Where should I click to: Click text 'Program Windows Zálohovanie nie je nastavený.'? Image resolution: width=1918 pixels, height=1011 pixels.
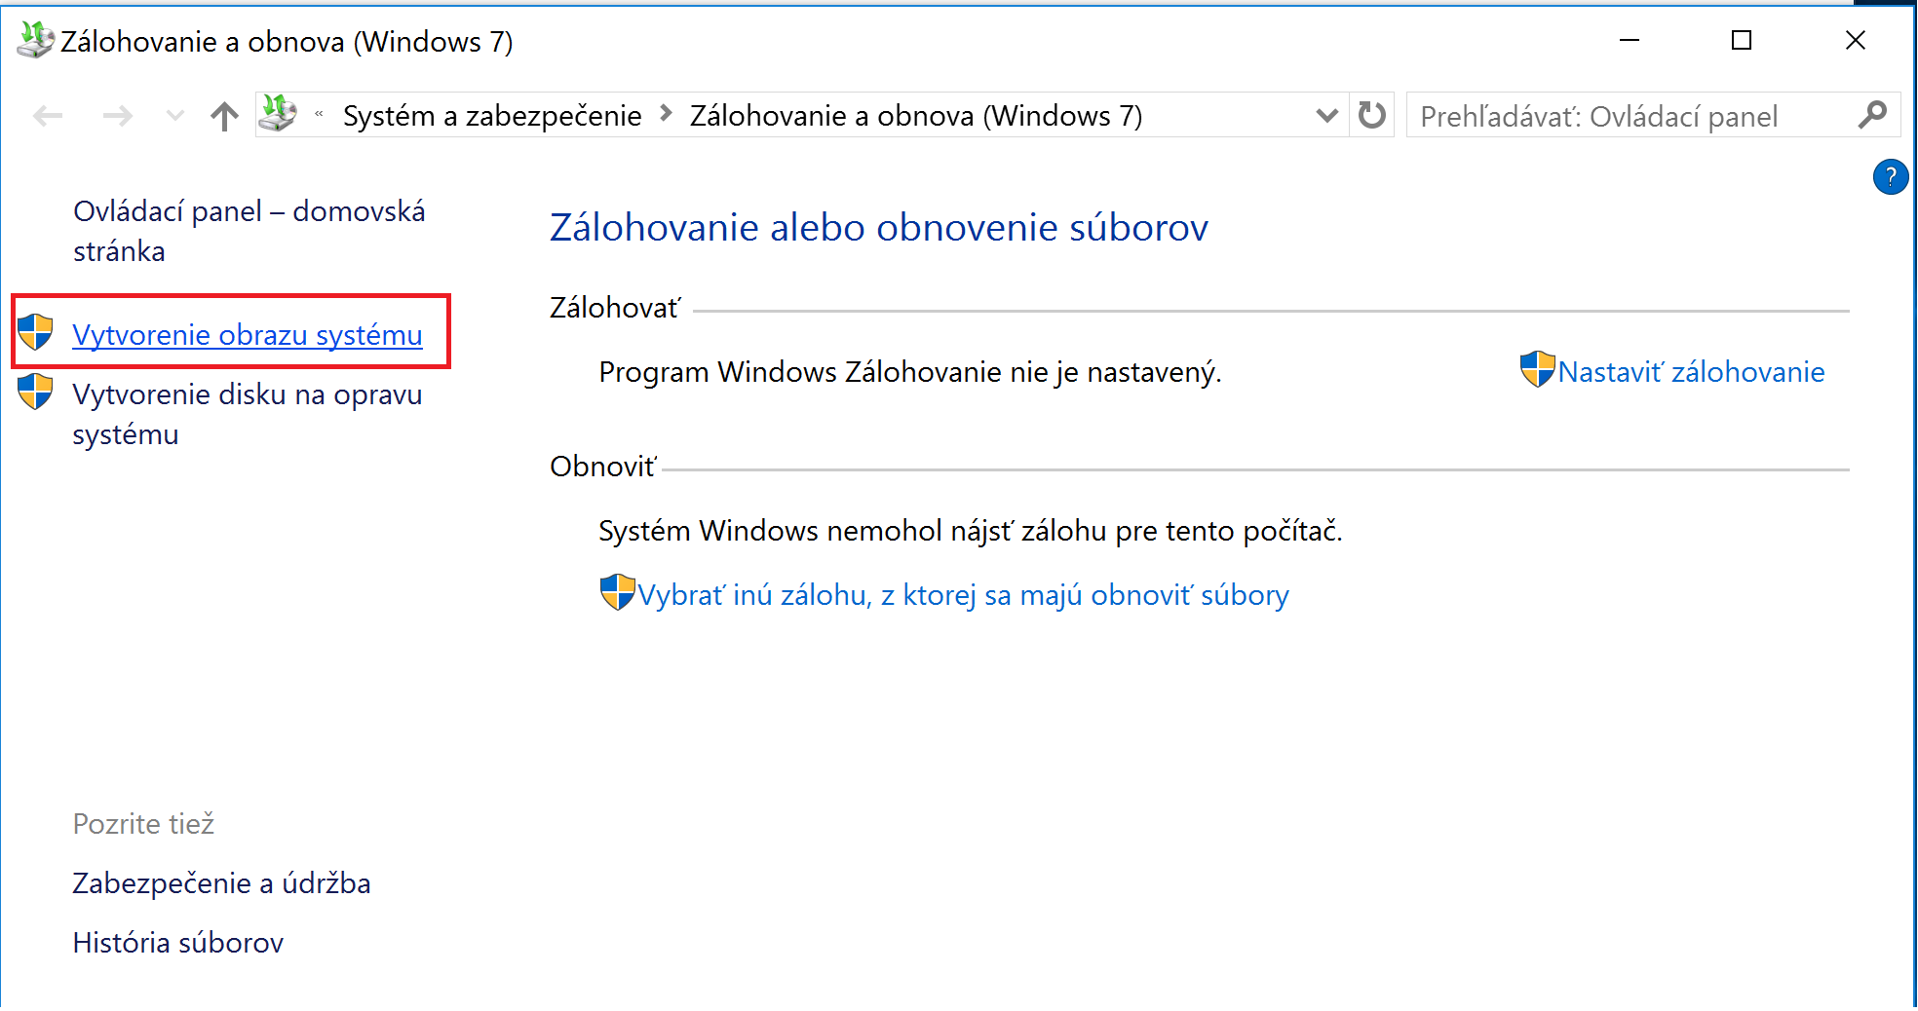point(910,372)
